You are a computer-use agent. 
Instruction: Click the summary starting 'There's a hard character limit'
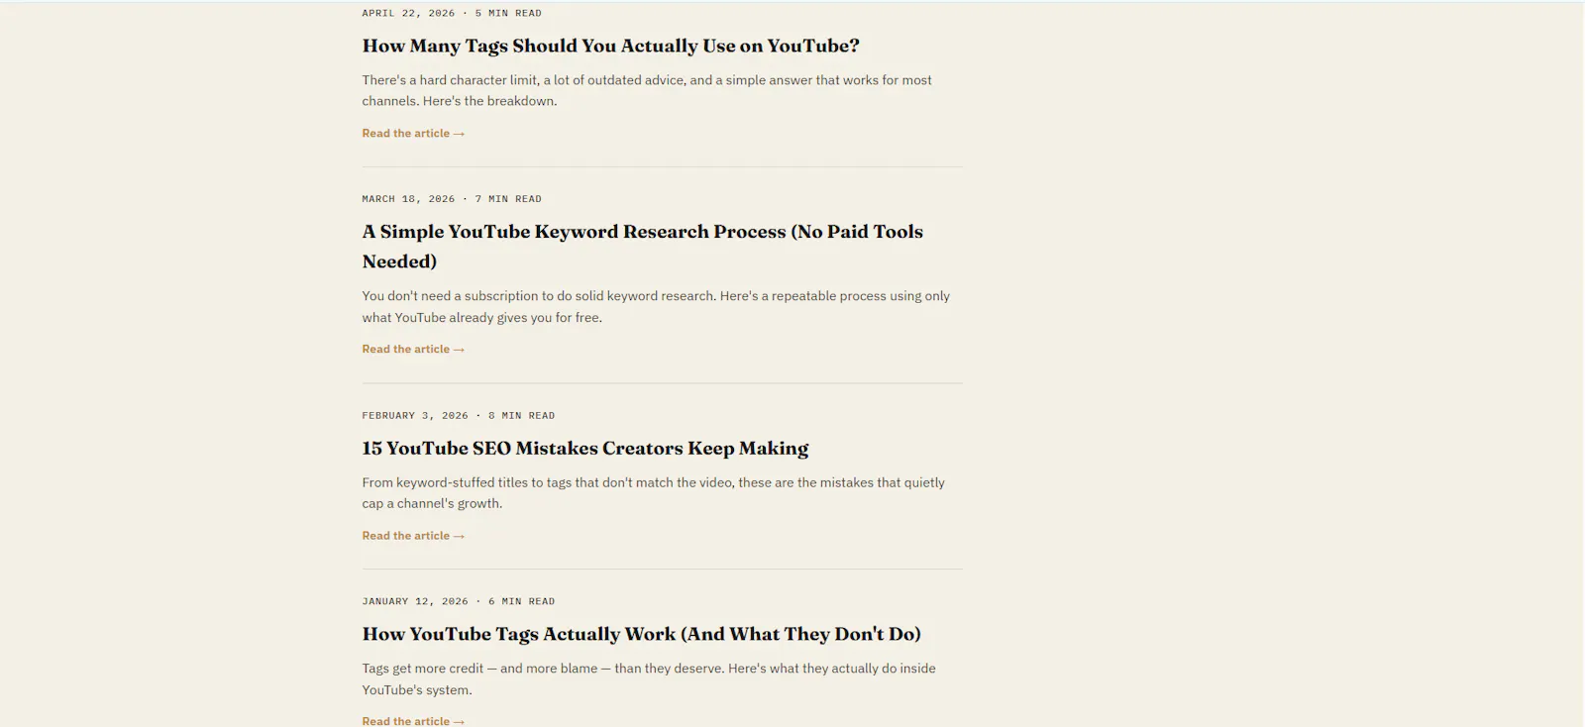point(647,90)
